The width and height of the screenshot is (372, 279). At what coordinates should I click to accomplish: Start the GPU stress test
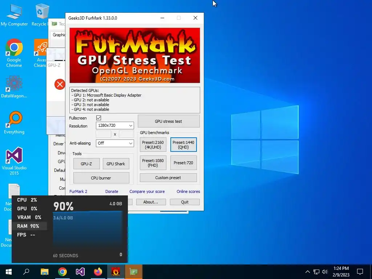pyautogui.click(x=169, y=121)
